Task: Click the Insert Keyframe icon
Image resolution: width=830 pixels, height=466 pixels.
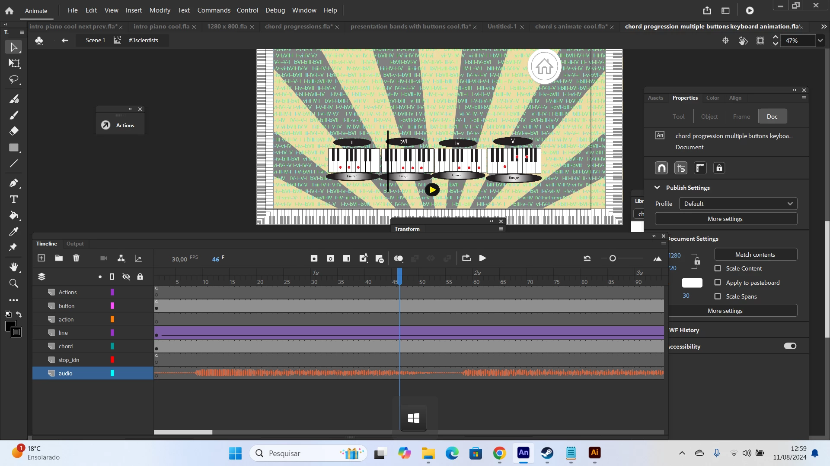Action: coord(314,258)
